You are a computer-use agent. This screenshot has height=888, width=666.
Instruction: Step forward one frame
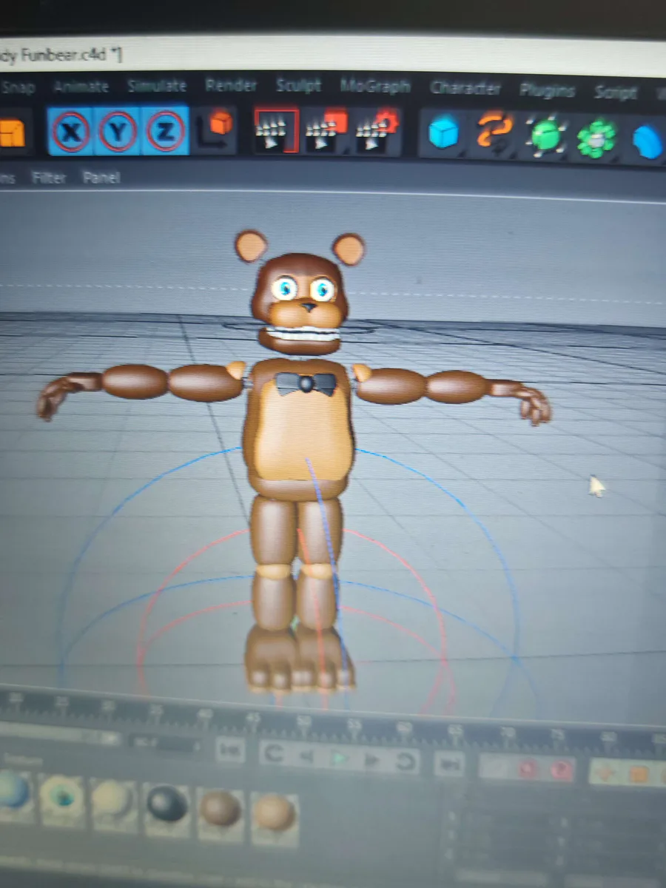coord(372,760)
